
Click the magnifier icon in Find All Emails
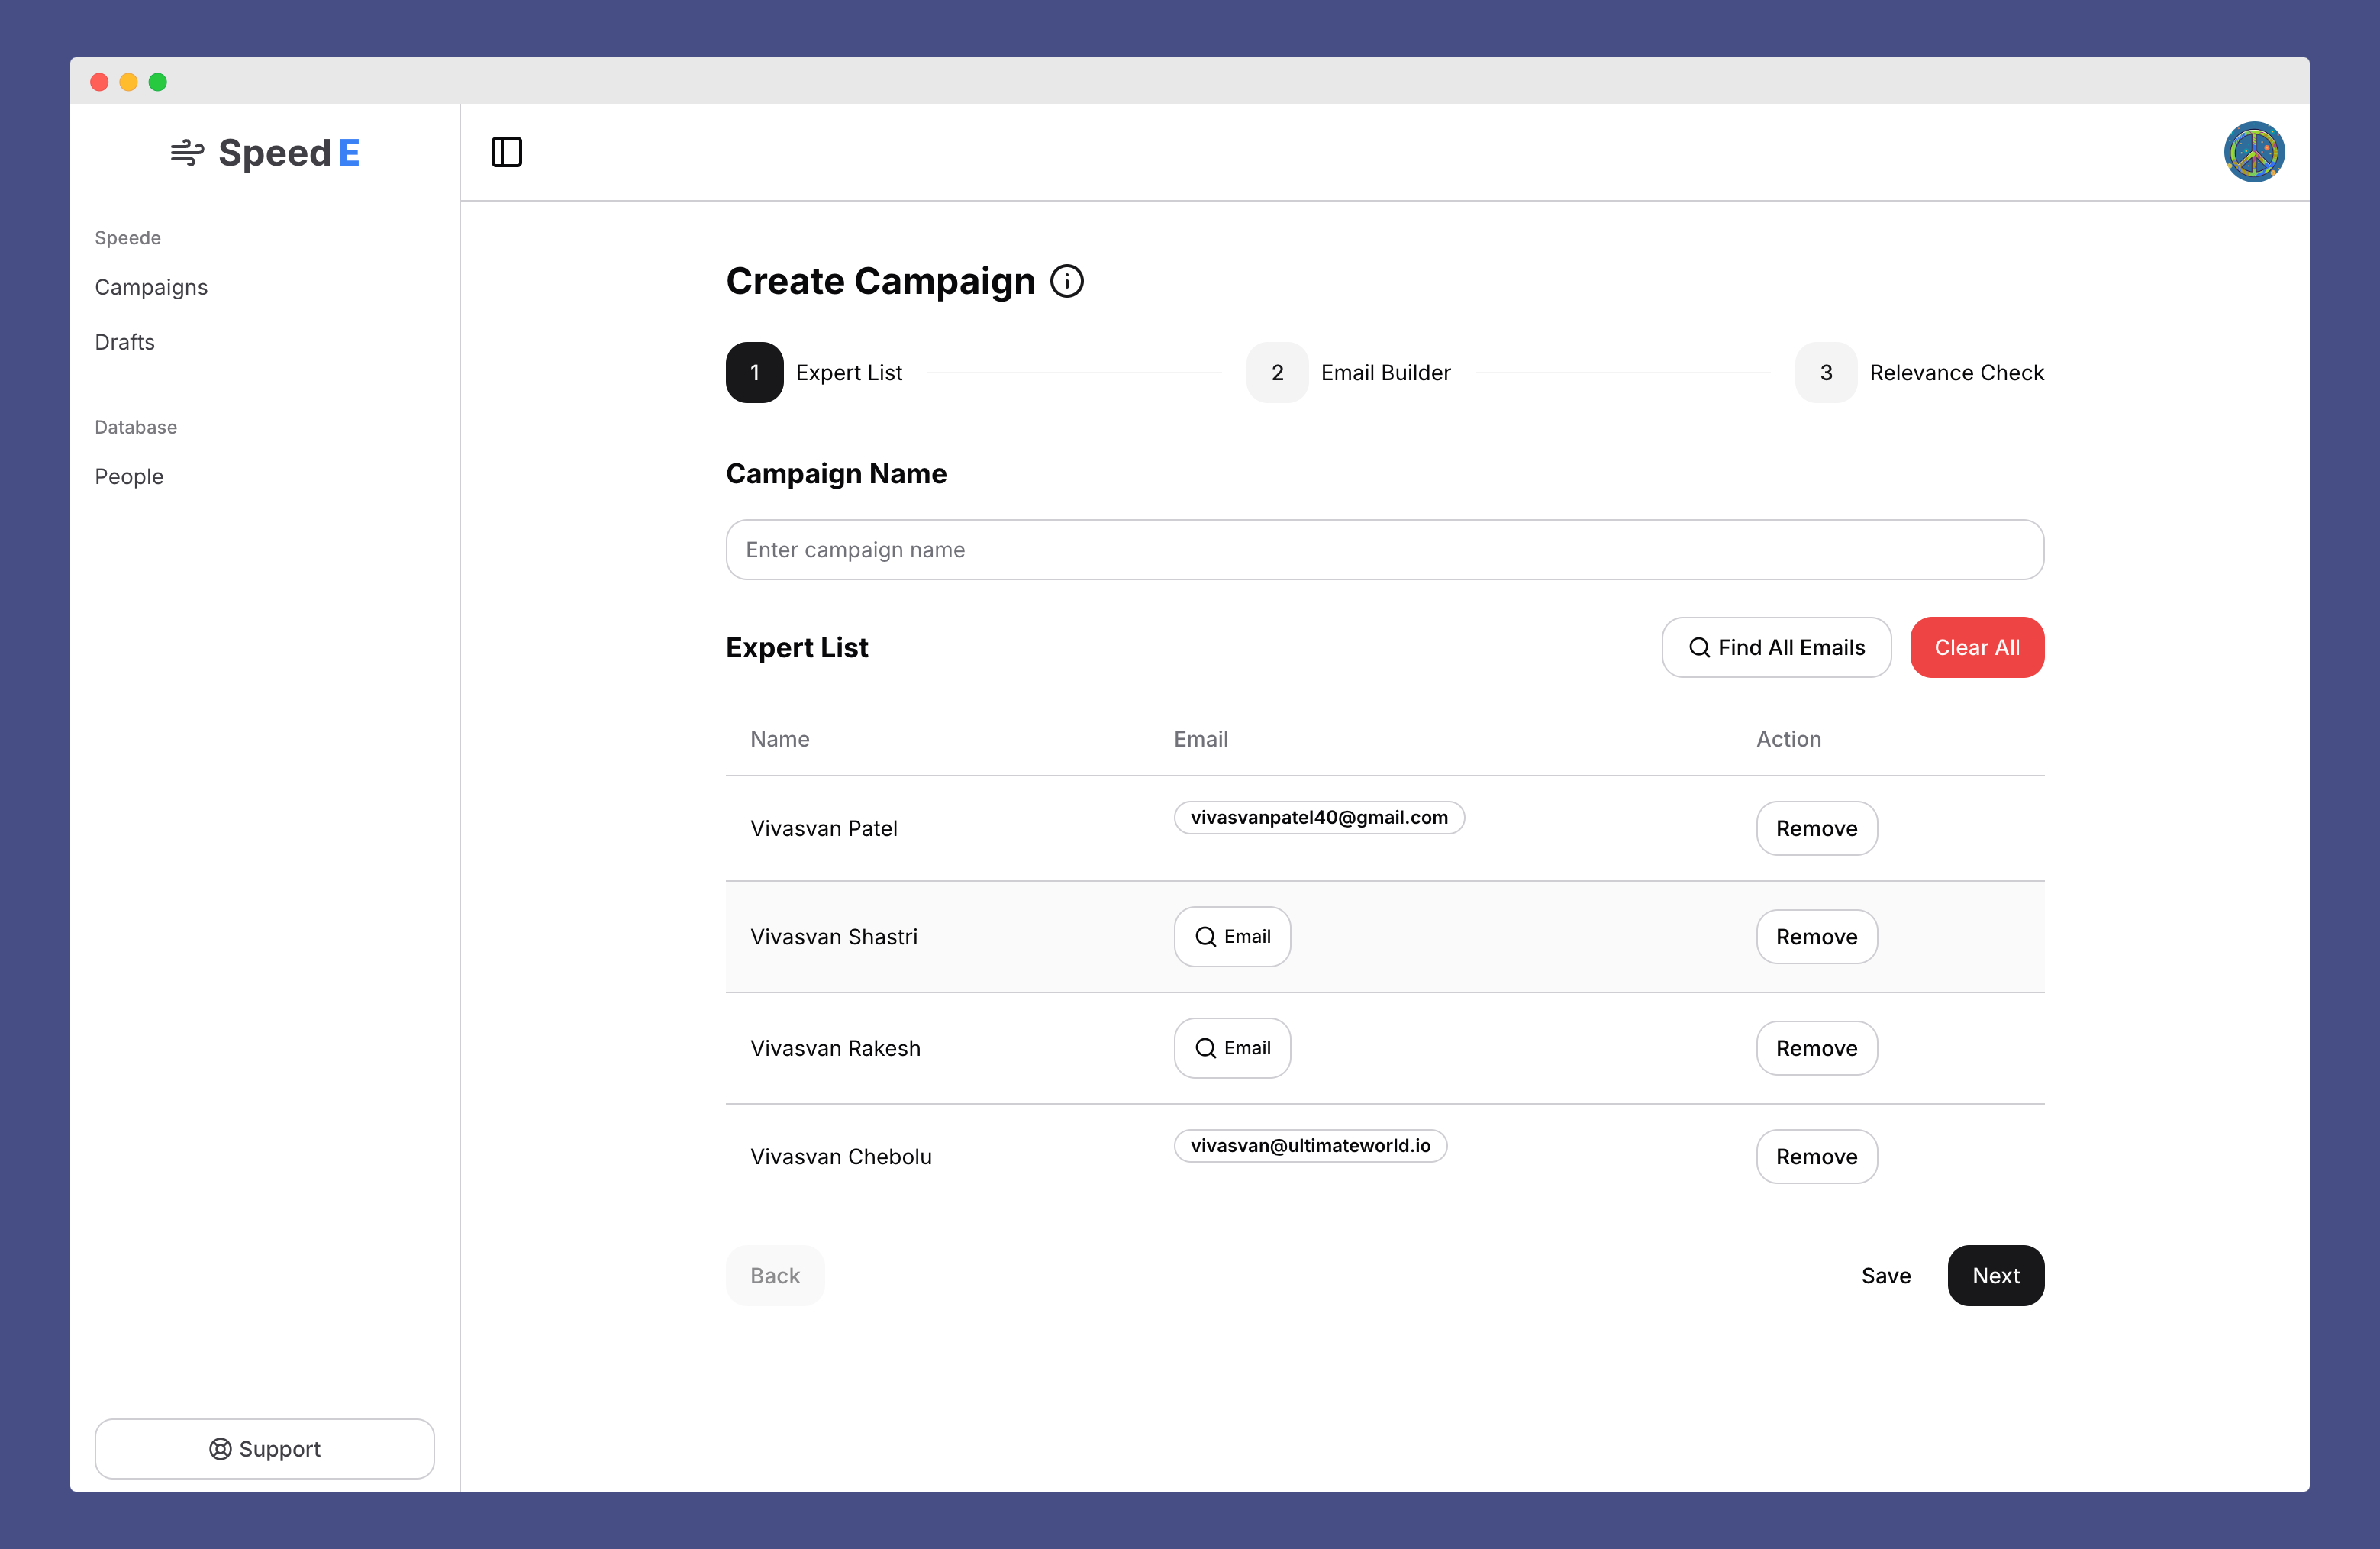click(x=1699, y=647)
